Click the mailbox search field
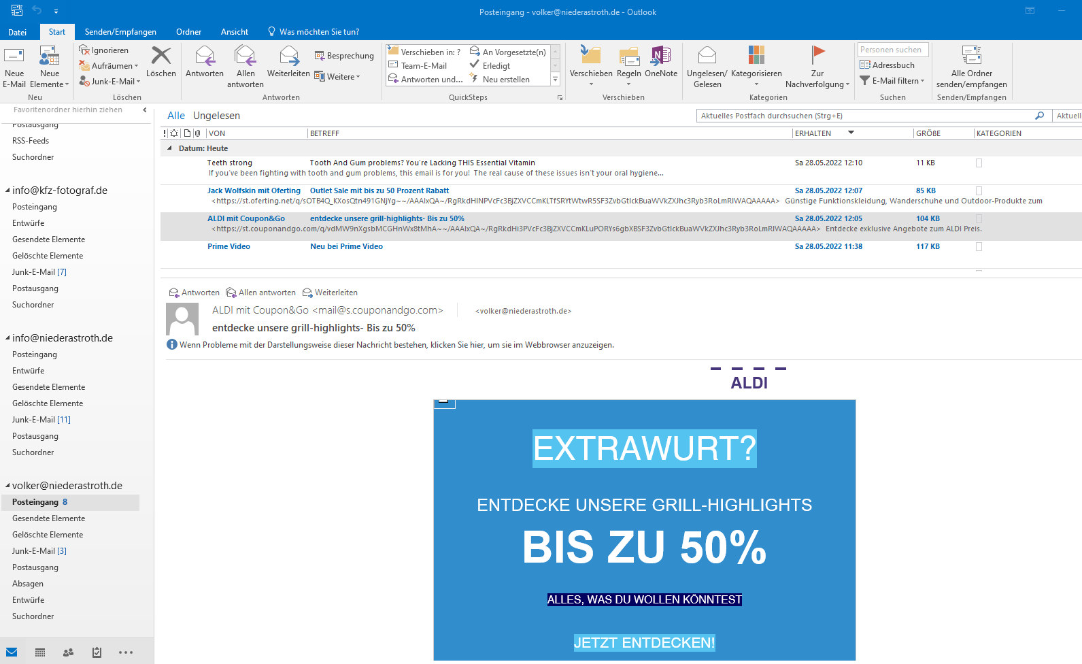The width and height of the screenshot is (1082, 664). (864, 116)
